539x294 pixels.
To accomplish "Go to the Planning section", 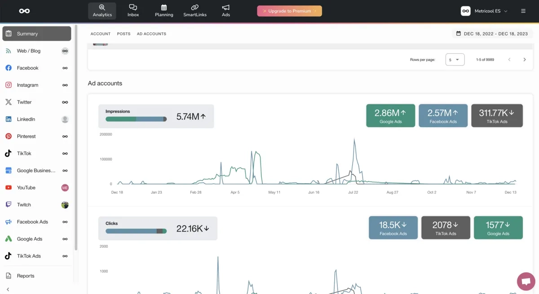I will pyautogui.click(x=164, y=11).
